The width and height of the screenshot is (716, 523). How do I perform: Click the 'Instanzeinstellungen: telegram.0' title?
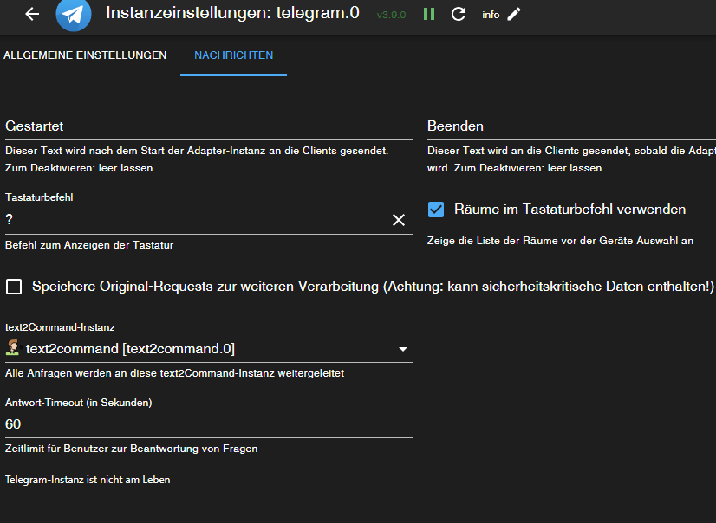coord(233,13)
